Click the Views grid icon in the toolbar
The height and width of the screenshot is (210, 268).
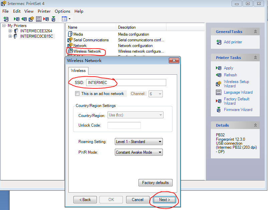pyautogui.click(x=64, y=19)
